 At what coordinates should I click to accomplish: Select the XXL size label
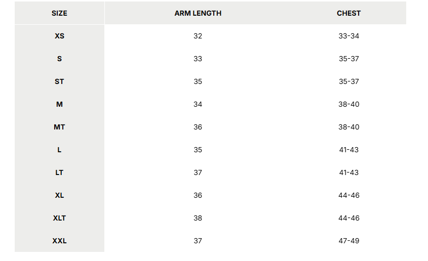tap(59, 241)
